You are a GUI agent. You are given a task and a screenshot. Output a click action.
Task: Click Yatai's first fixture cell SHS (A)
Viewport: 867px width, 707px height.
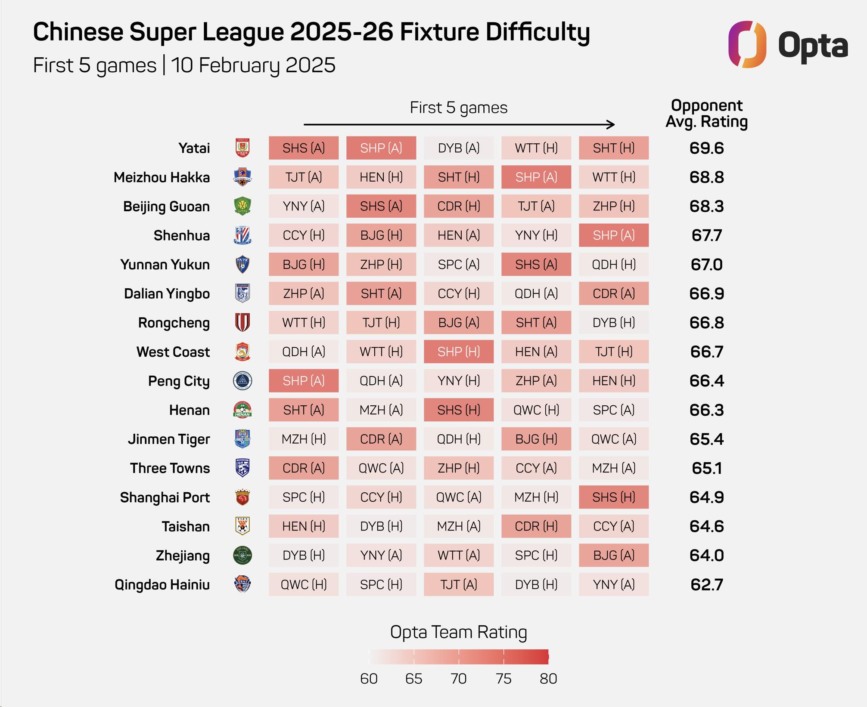tap(304, 148)
